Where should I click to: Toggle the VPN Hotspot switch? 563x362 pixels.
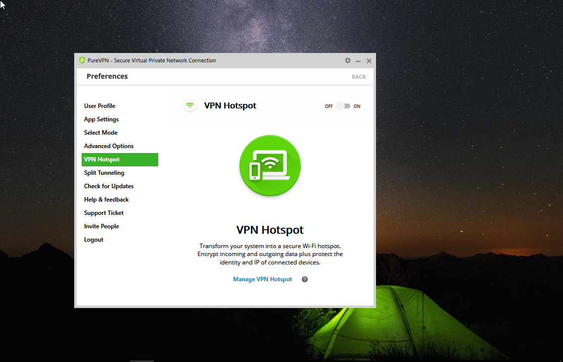[x=343, y=106]
